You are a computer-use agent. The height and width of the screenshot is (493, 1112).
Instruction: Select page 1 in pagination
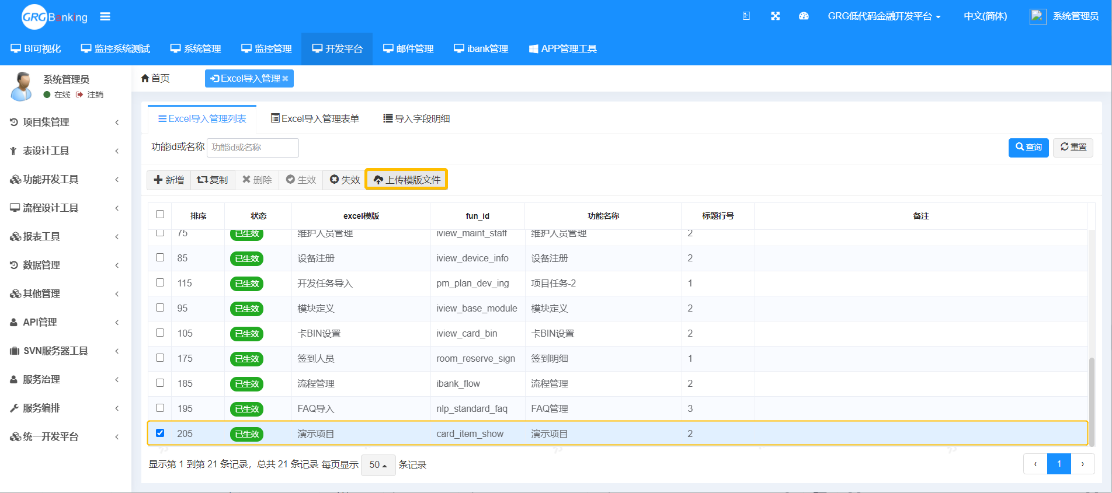click(x=1059, y=464)
